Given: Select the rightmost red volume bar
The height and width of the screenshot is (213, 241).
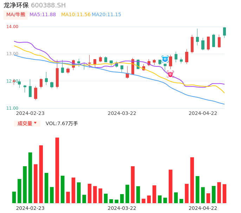Looking at the screenshot, I should (x=224, y=194).
